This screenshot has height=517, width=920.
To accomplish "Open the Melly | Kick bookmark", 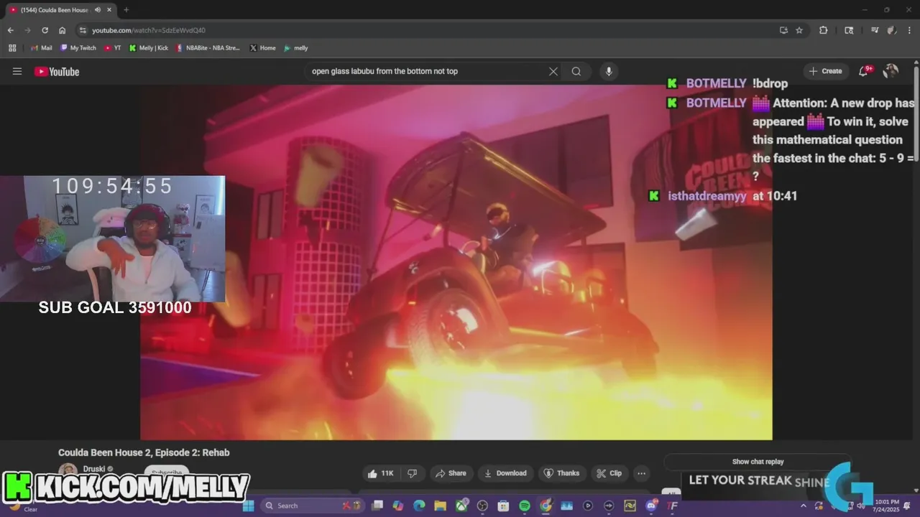I will 149,48.
